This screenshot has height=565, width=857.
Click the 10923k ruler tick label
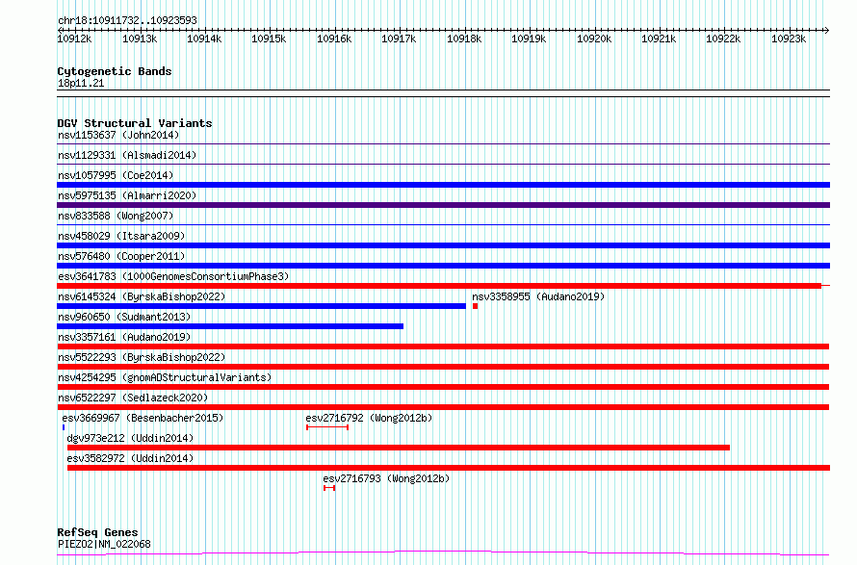point(789,39)
